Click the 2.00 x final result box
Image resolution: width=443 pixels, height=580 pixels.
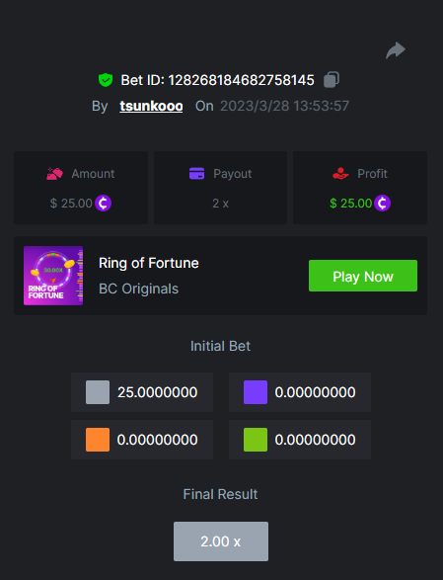point(221,541)
